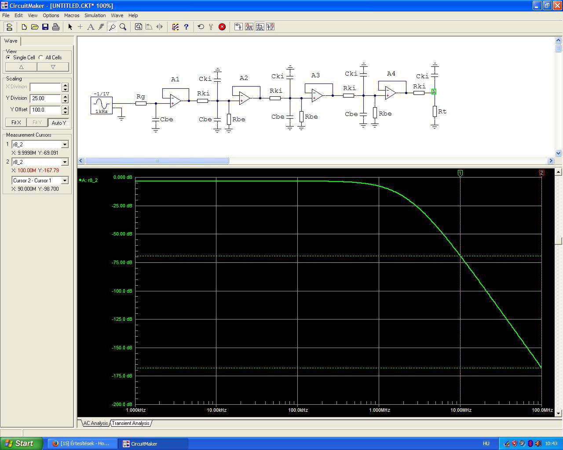Viewport: 563px width, 450px height.
Task: Click down arrow of schematic vertical scrollbar
Action: click(559, 153)
